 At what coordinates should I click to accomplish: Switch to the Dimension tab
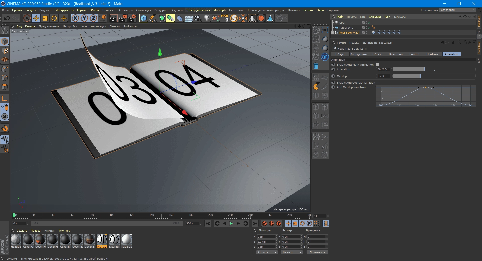coord(396,54)
